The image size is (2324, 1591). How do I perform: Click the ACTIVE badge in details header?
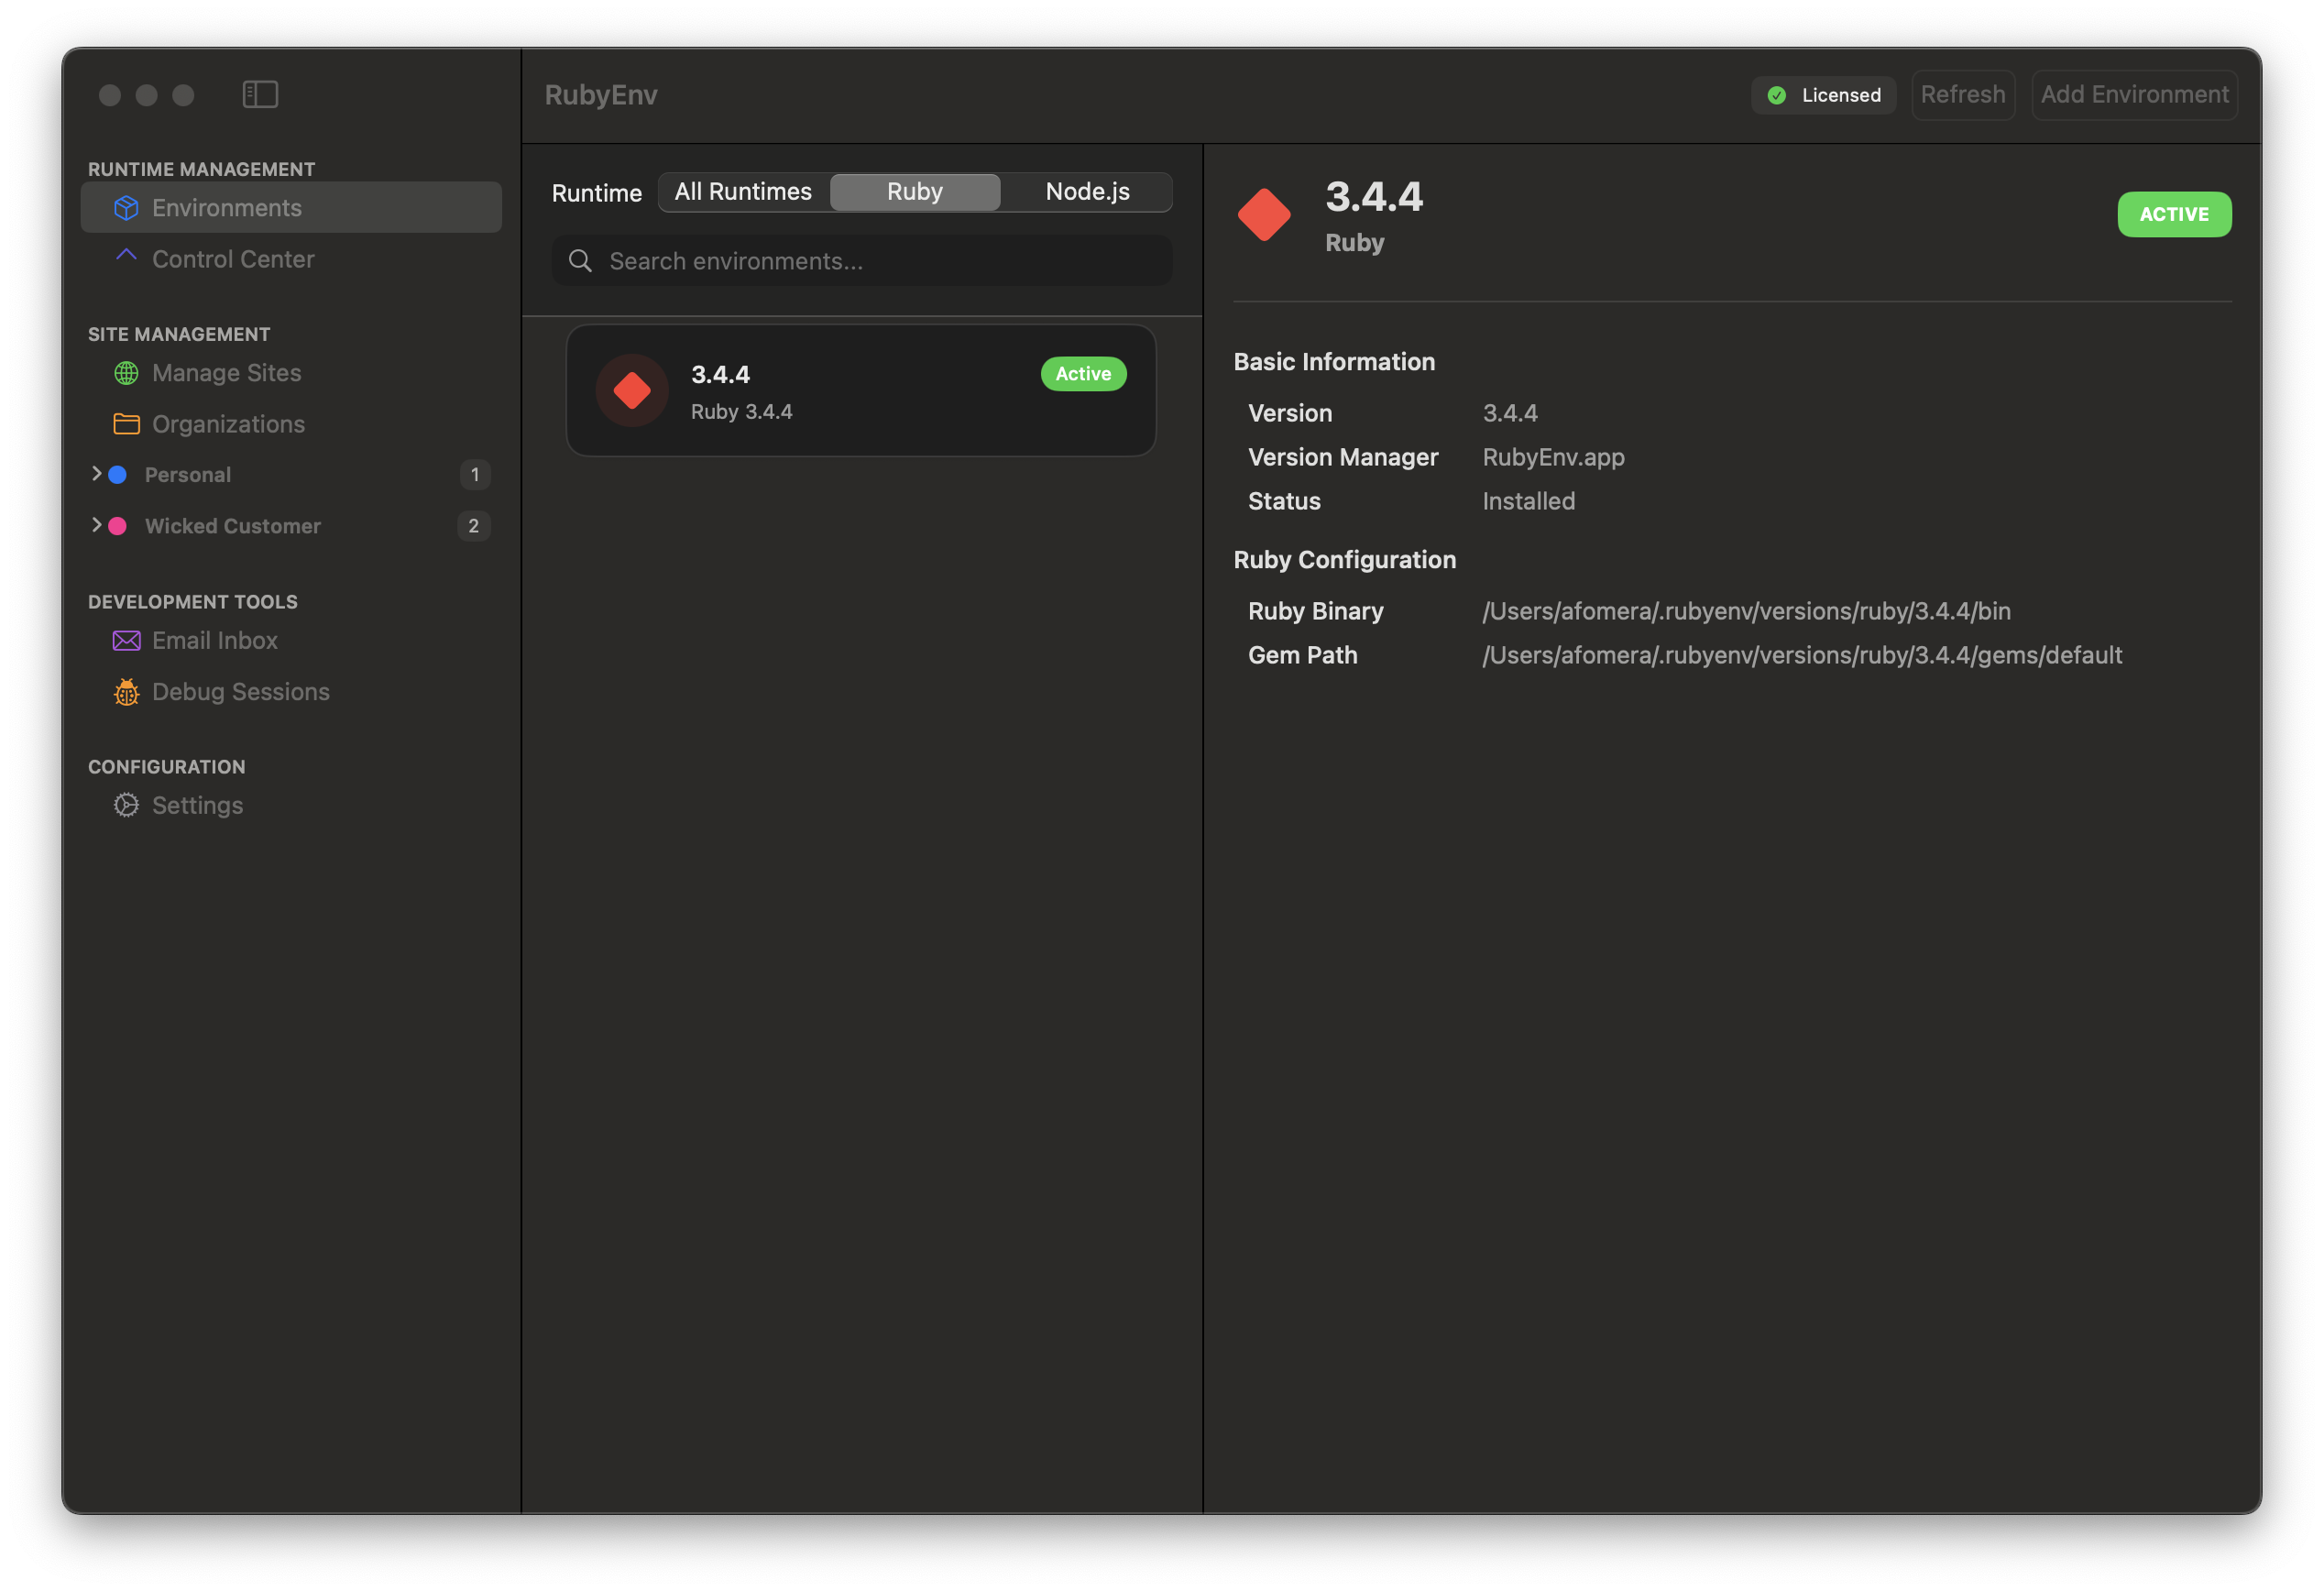(x=2173, y=214)
